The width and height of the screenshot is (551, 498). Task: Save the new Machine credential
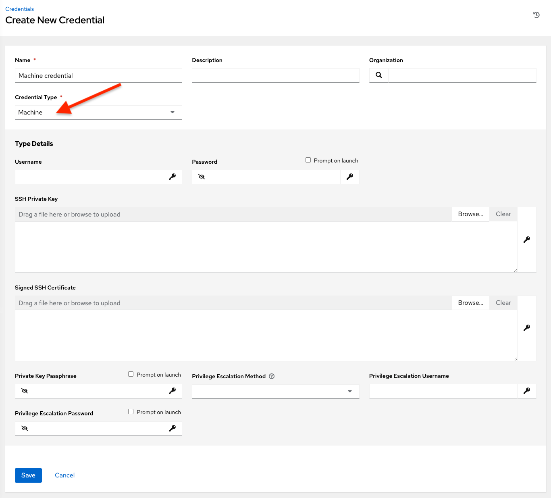(x=28, y=475)
